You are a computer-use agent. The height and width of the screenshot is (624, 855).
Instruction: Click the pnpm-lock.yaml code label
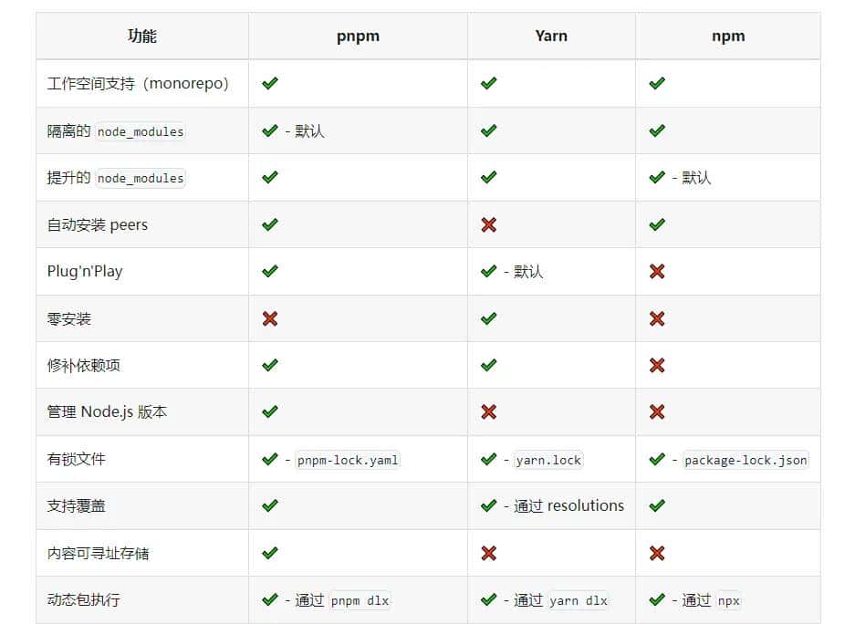[348, 460]
